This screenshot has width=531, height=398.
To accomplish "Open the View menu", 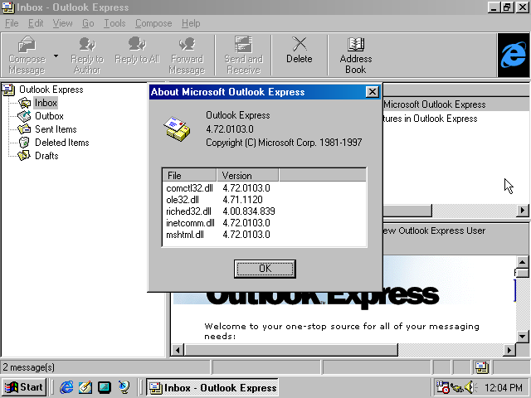I will point(62,23).
